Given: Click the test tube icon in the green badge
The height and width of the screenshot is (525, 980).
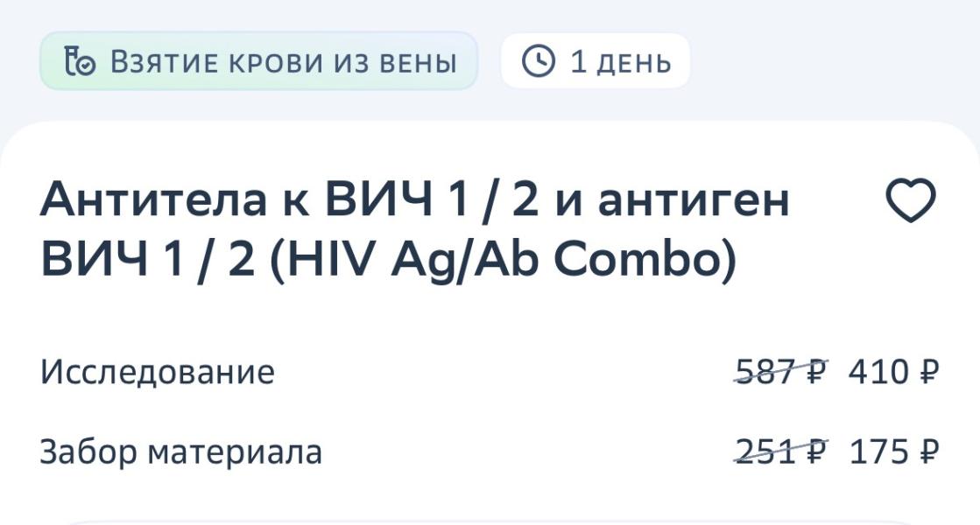Looking at the screenshot, I should (x=80, y=62).
